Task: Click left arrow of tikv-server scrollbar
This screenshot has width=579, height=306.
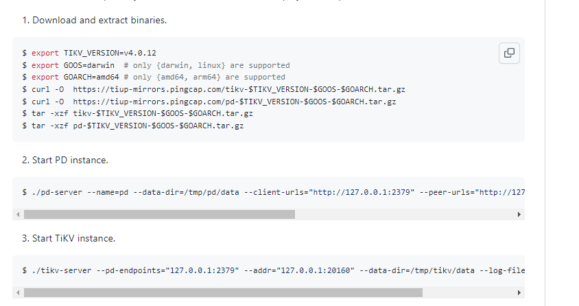Action: click(x=17, y=293)
